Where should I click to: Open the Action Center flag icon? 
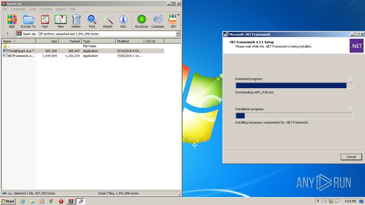338,201
